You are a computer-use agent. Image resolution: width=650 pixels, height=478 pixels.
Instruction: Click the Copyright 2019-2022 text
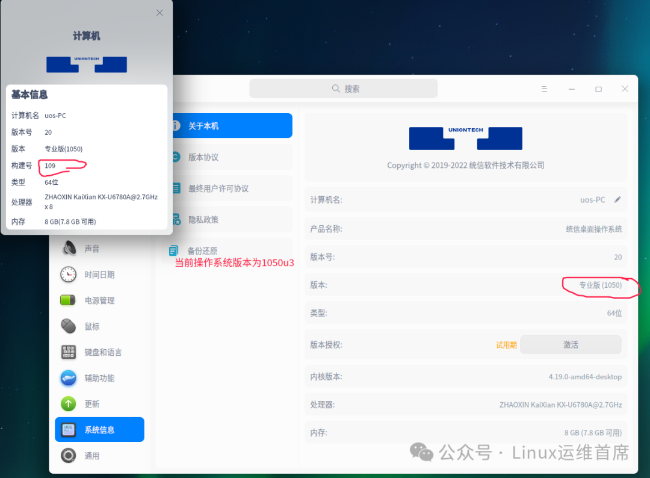click(x=465, y=166)
